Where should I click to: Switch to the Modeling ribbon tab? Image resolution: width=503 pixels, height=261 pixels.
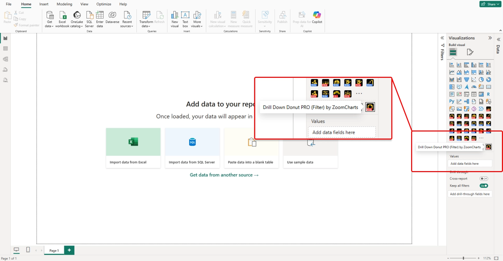coord(64,4)
